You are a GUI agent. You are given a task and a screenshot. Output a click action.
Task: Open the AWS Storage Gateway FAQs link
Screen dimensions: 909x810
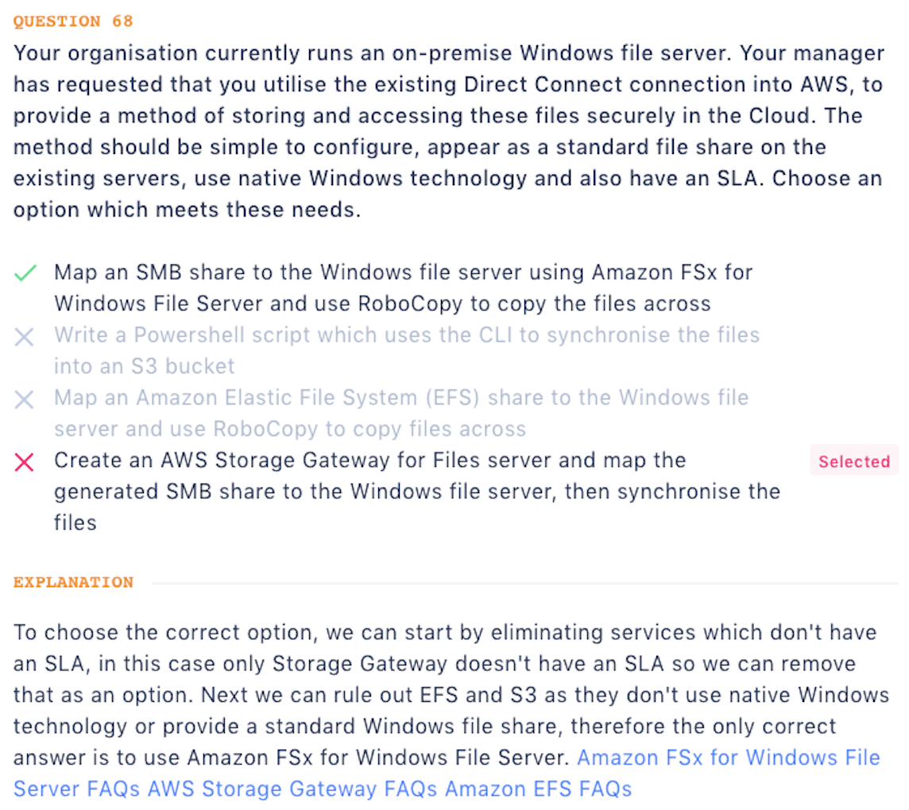click(x=292, y=789)
